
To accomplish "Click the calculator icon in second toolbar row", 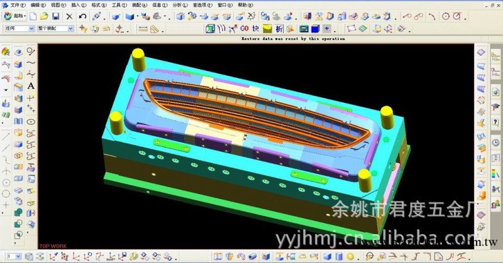I will point(304,29).
